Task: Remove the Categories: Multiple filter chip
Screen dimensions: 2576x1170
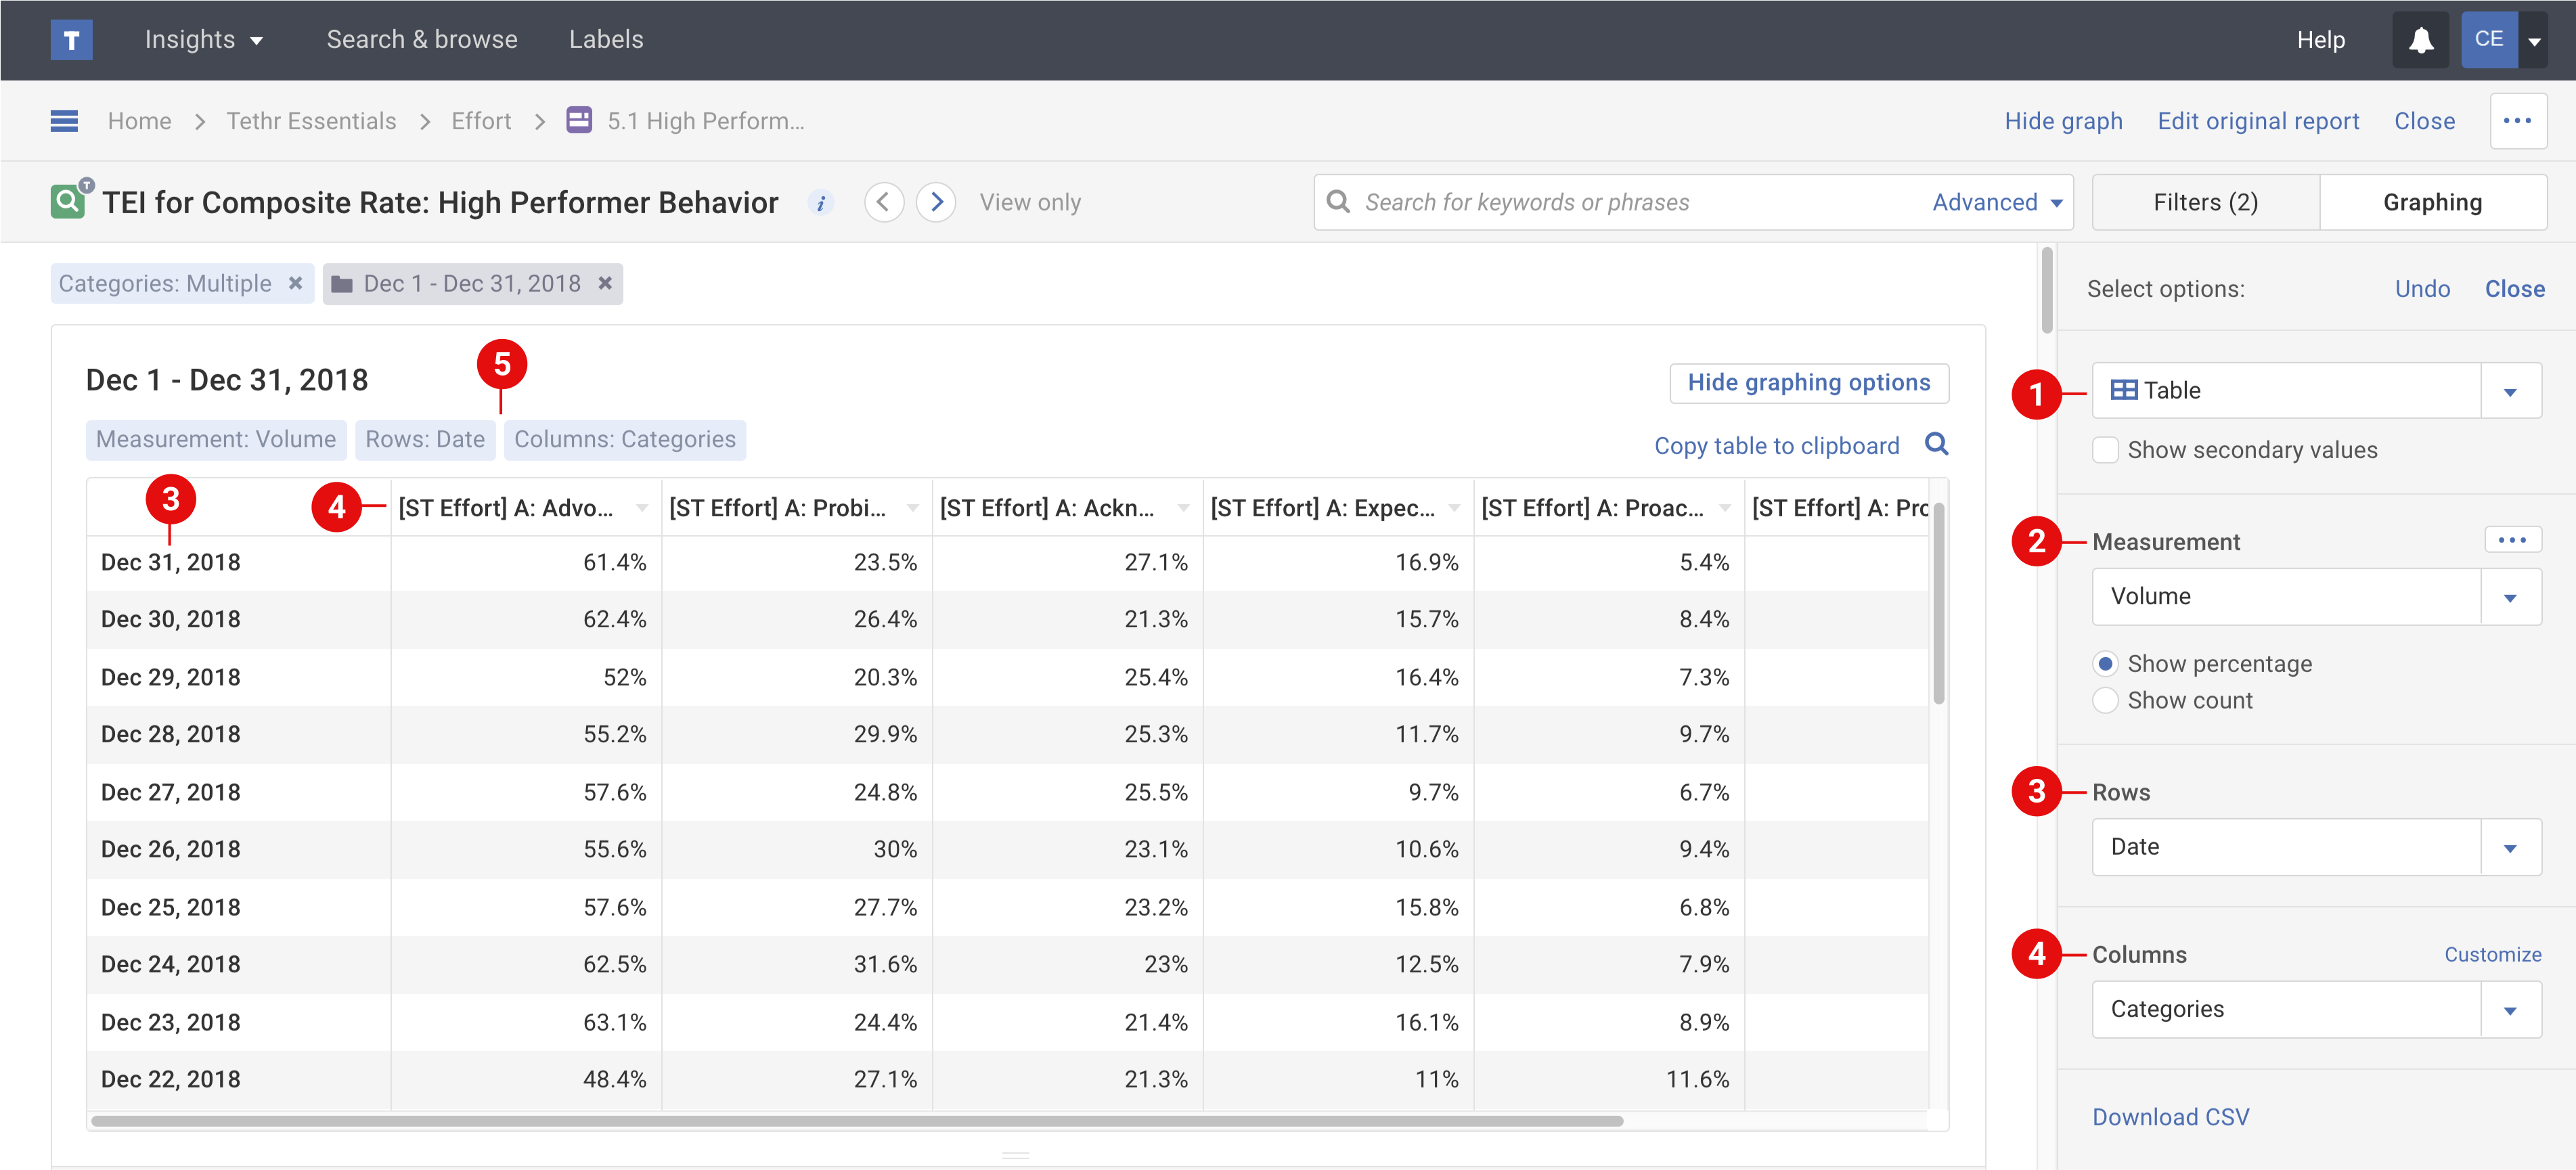Action: (x=295, y=284)
